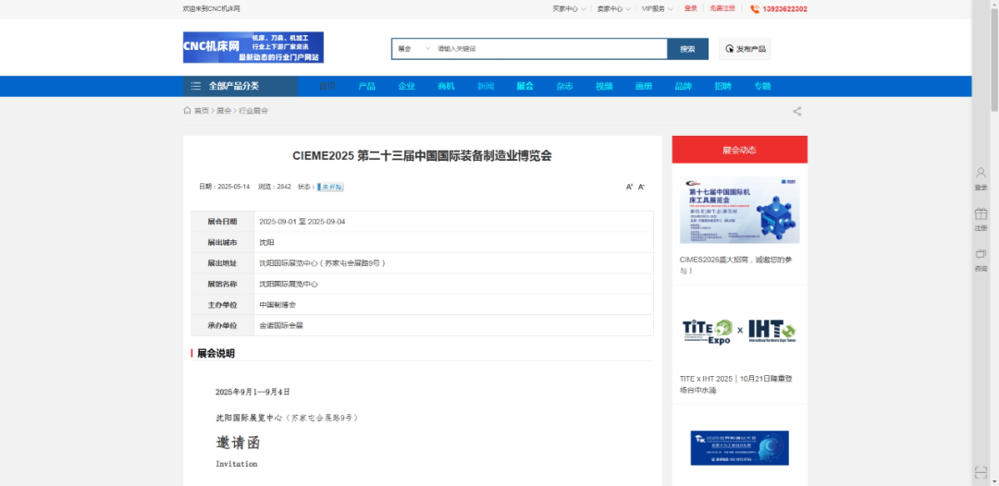Screen dimensions: 999x486
Task: Open 全部产品分类 category menu
Action: (x=240, y=86)
